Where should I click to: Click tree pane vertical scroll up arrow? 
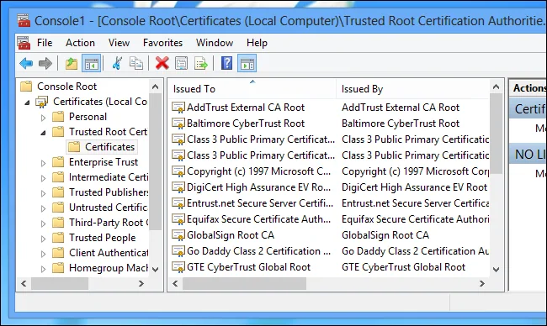pos(156,87)
